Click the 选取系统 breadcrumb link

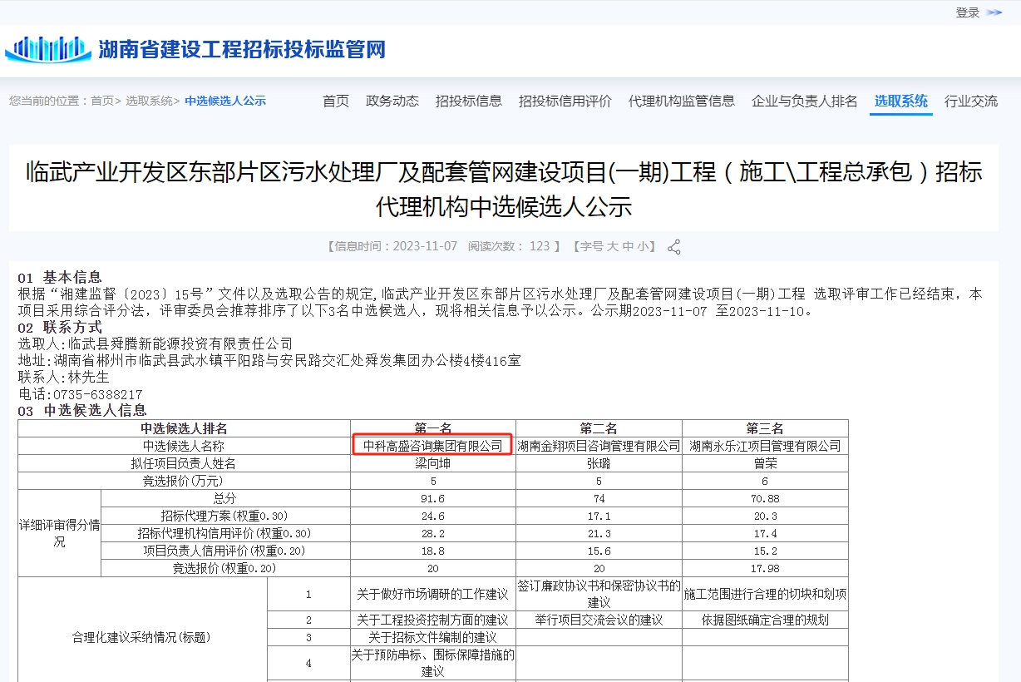[149, 101]
